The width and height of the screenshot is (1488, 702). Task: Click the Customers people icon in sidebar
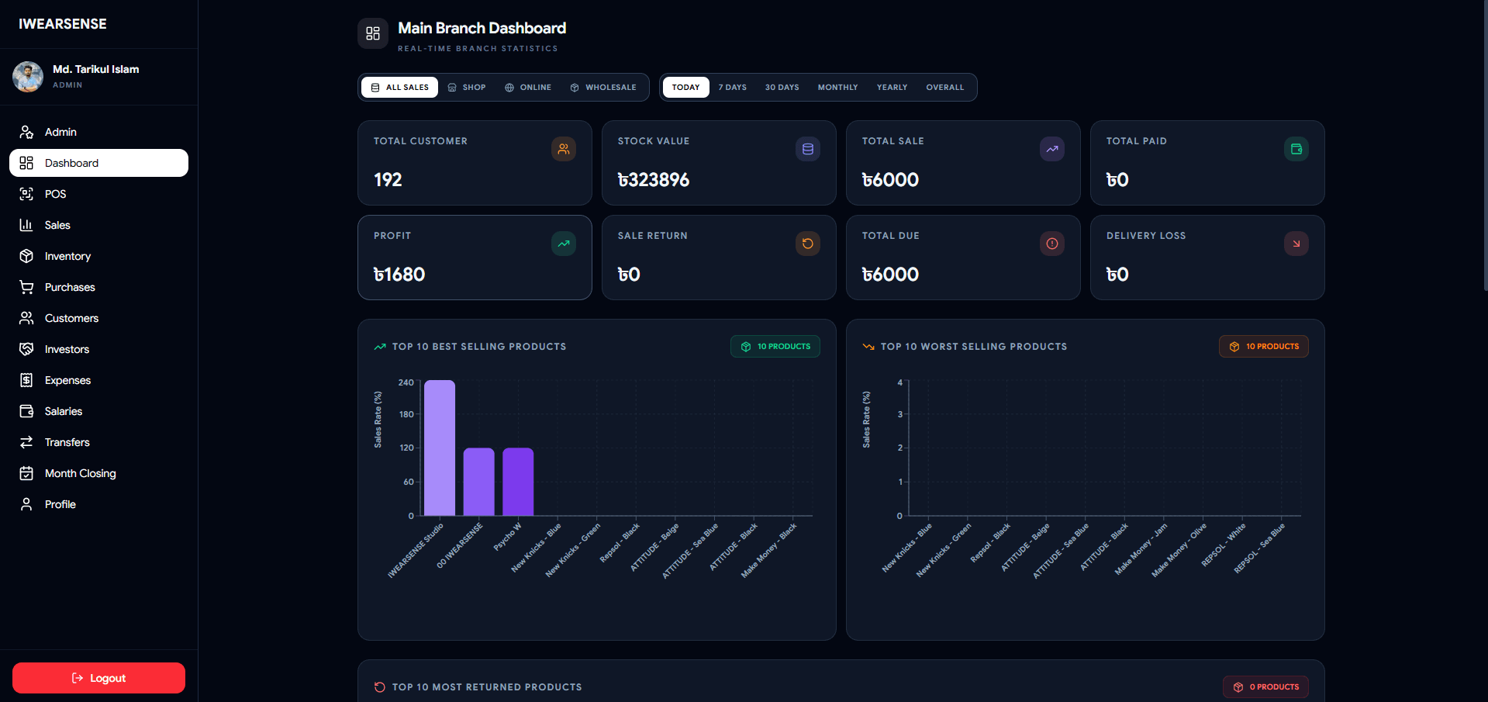pos(26,318)
